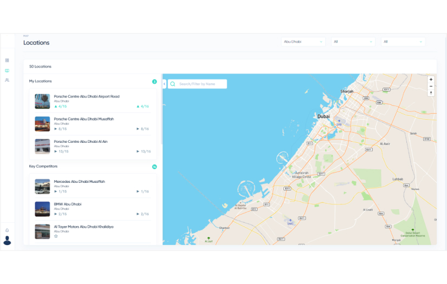The height and width of the screenshot is (284, 447).
Task: Open the users icon in sidebar
Action: (7, 80)
